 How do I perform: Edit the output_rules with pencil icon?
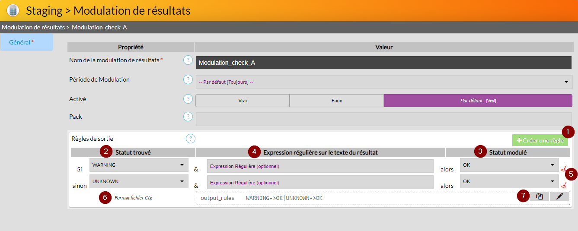coord(559,196)
